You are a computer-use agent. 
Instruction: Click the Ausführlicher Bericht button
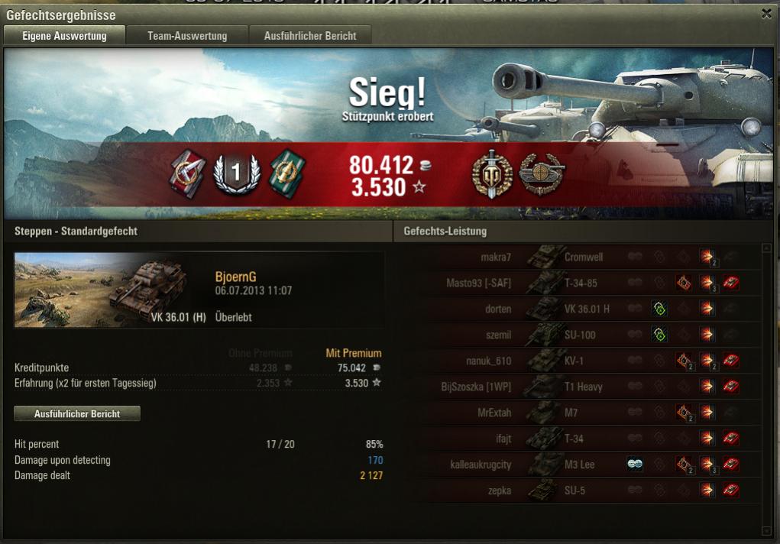tap(77, 413)
